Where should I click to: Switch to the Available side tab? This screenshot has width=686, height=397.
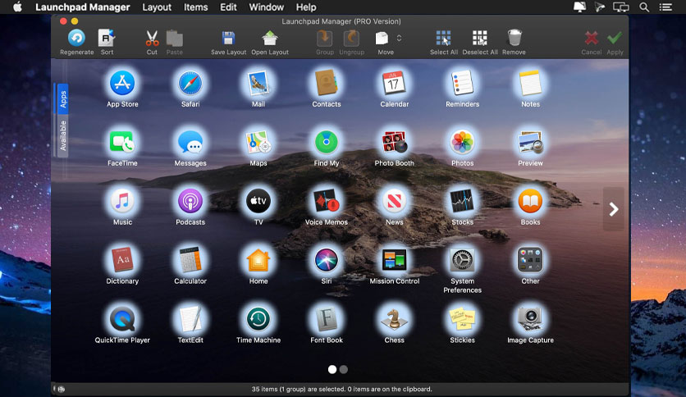(63, 135)
